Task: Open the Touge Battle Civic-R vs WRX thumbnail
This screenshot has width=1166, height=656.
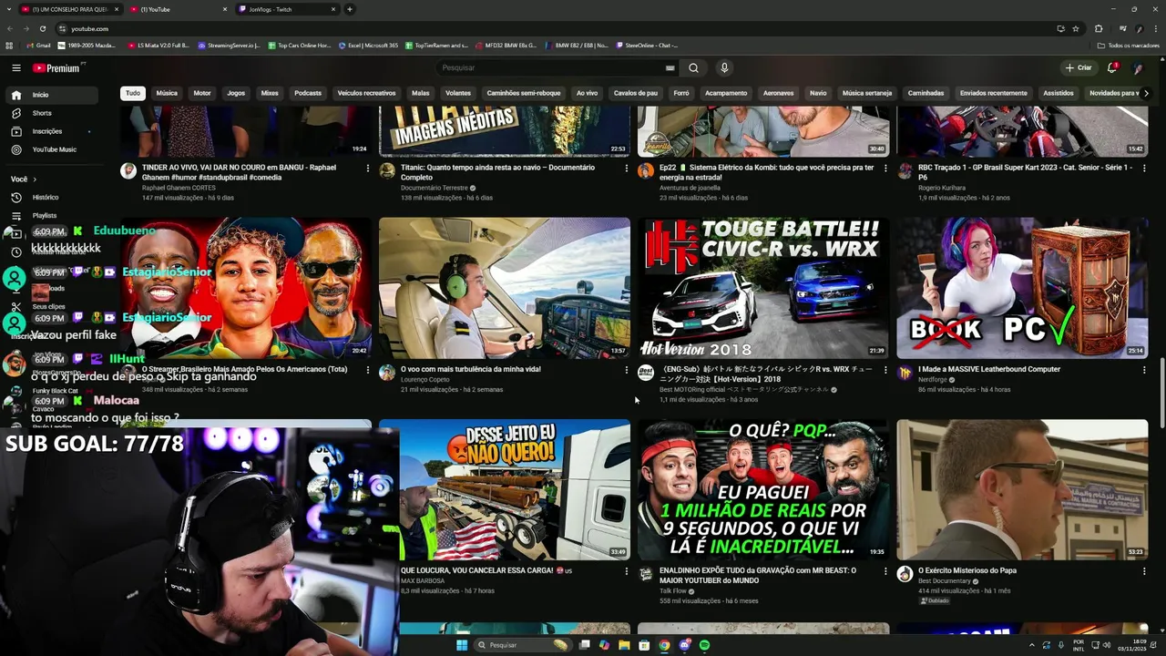Action: [x=763, y=288]
